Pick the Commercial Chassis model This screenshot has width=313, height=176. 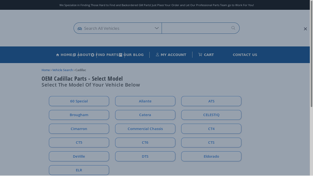pyautogui.click(x=145, y=129)
